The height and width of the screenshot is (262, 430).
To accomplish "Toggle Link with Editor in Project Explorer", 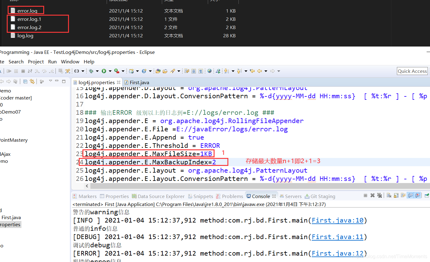I will coord(32,81).
